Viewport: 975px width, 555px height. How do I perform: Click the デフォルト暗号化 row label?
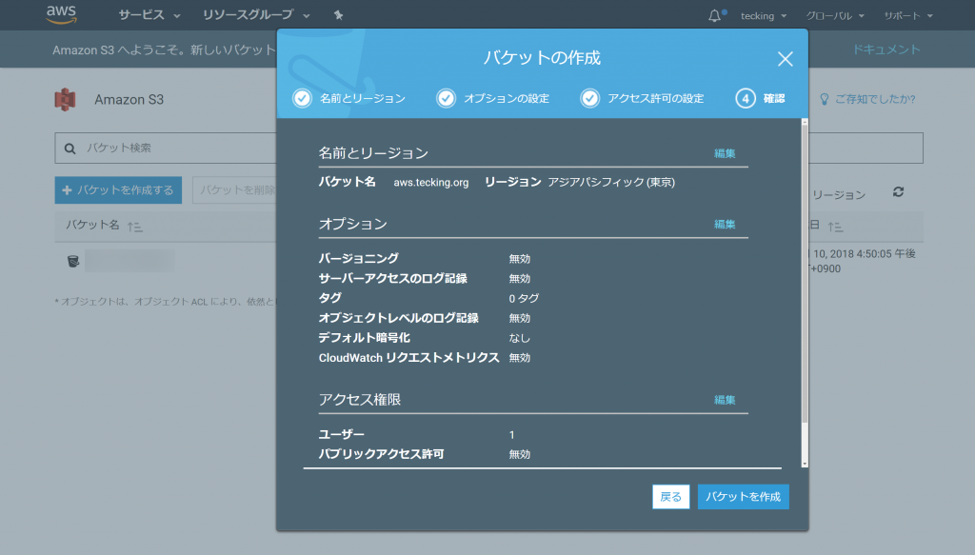(365, 338)
